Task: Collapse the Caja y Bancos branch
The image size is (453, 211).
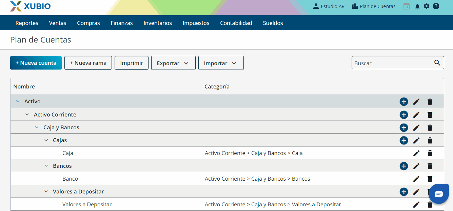Action: pos(37,127)
